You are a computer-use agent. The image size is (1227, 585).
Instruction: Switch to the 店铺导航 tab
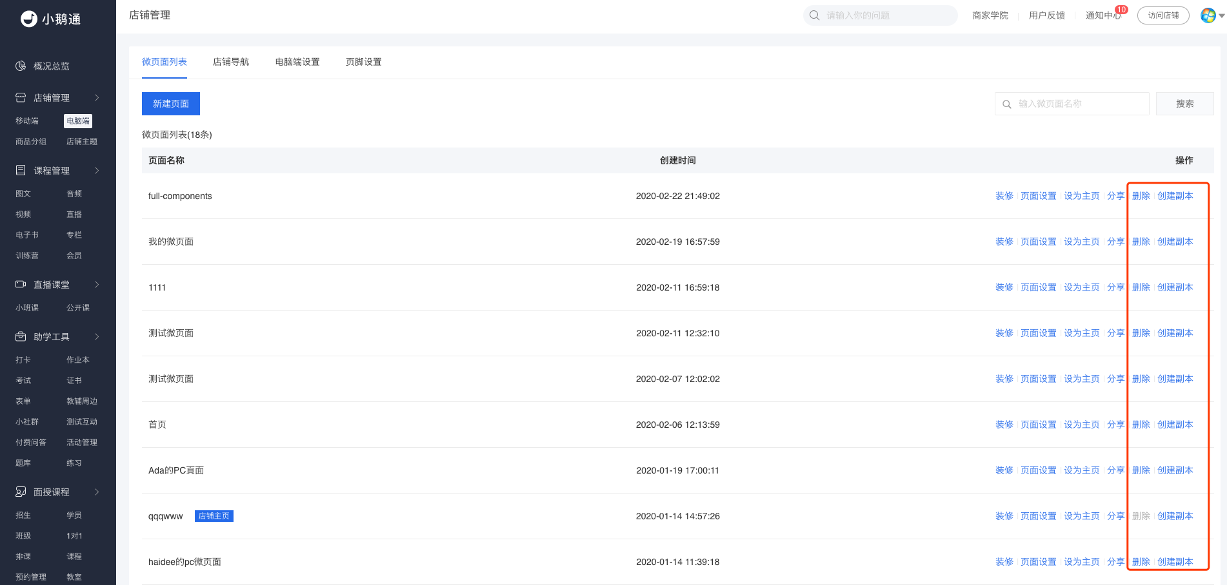[231, 62]
